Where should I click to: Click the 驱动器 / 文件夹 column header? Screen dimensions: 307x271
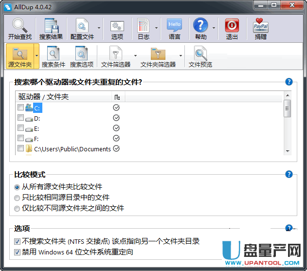click(x=63, y=97)
